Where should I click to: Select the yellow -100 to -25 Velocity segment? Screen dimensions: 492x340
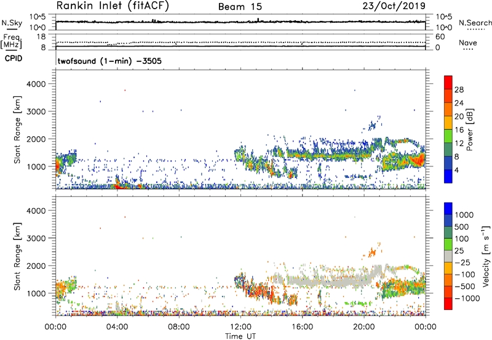click(x=448, y=268)
